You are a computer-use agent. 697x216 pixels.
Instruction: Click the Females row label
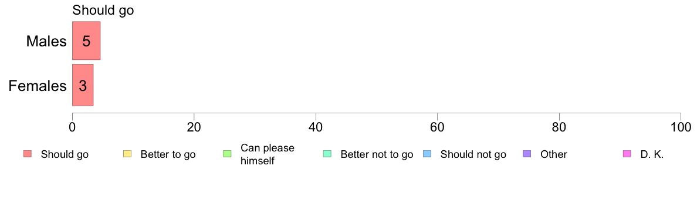[38, 86]
